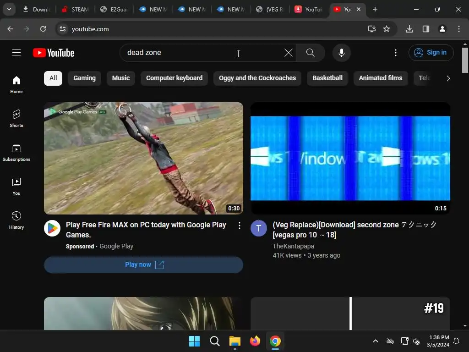469x352 pixels.
Task: View site information icon in address bar
Action: pyautogui.click(x=63, y=29)
